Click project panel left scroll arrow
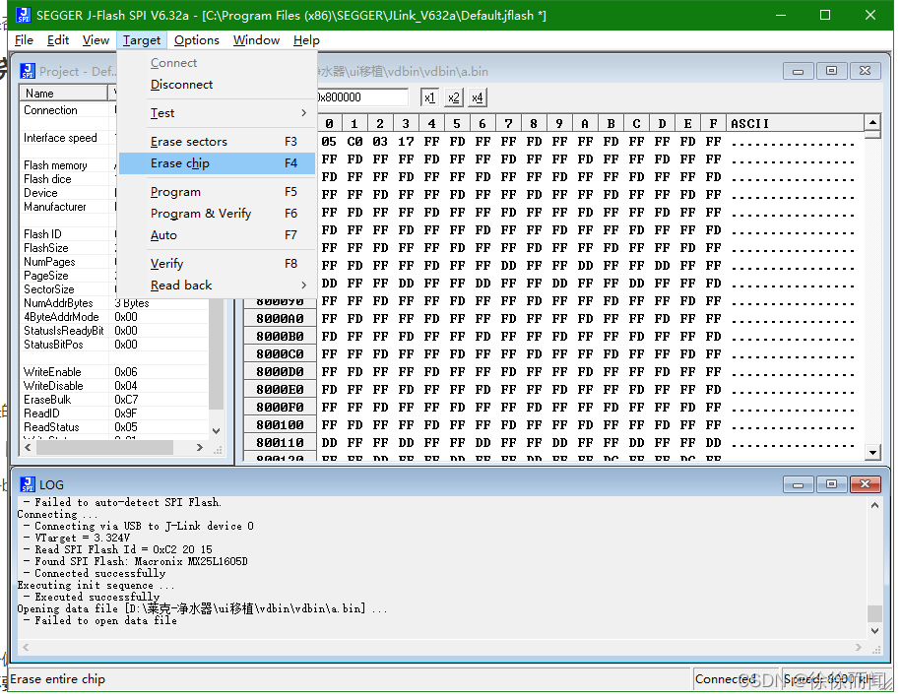The image size is (901, 699). click(x=28, y=447)
